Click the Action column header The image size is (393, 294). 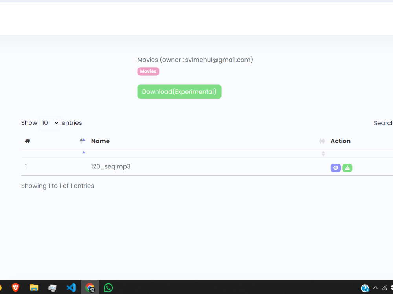click(340, 141)
